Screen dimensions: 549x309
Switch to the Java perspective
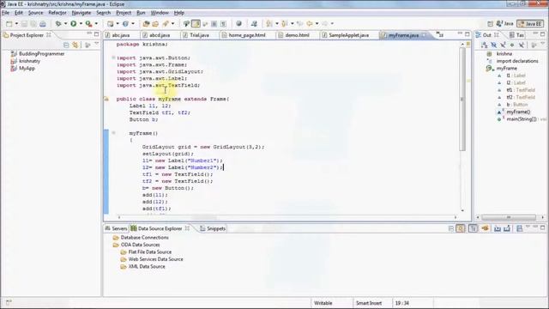pyautogui.click(x=505, y=24)
